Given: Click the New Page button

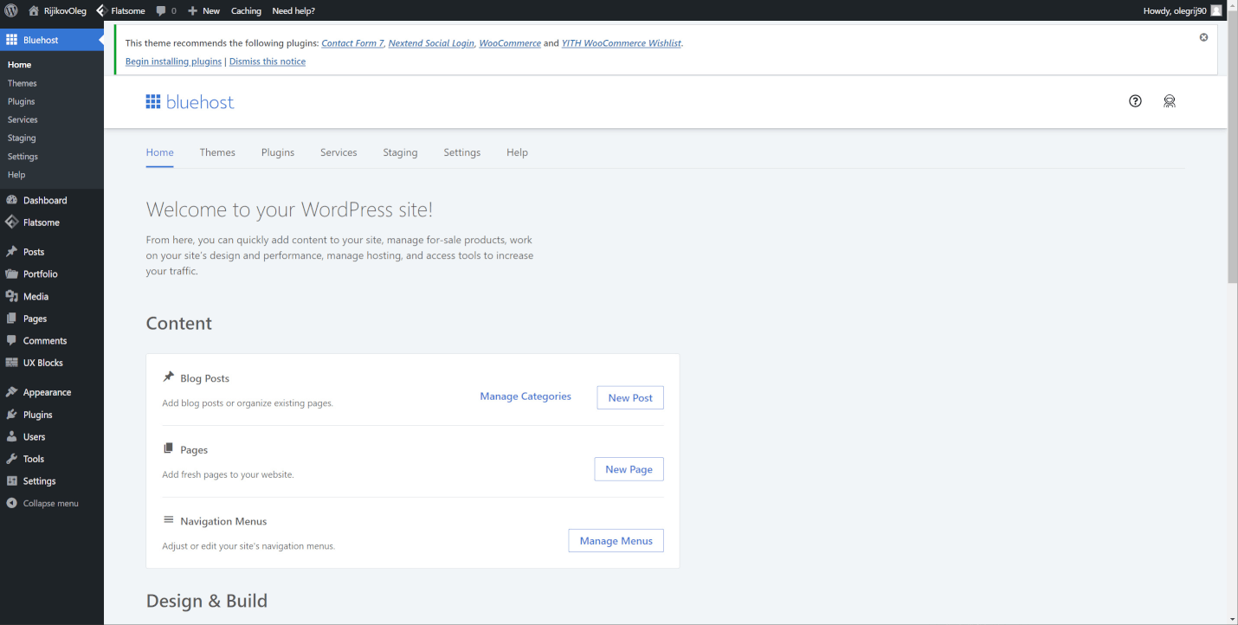Looking at the screenshot, I should coord(629,469).
